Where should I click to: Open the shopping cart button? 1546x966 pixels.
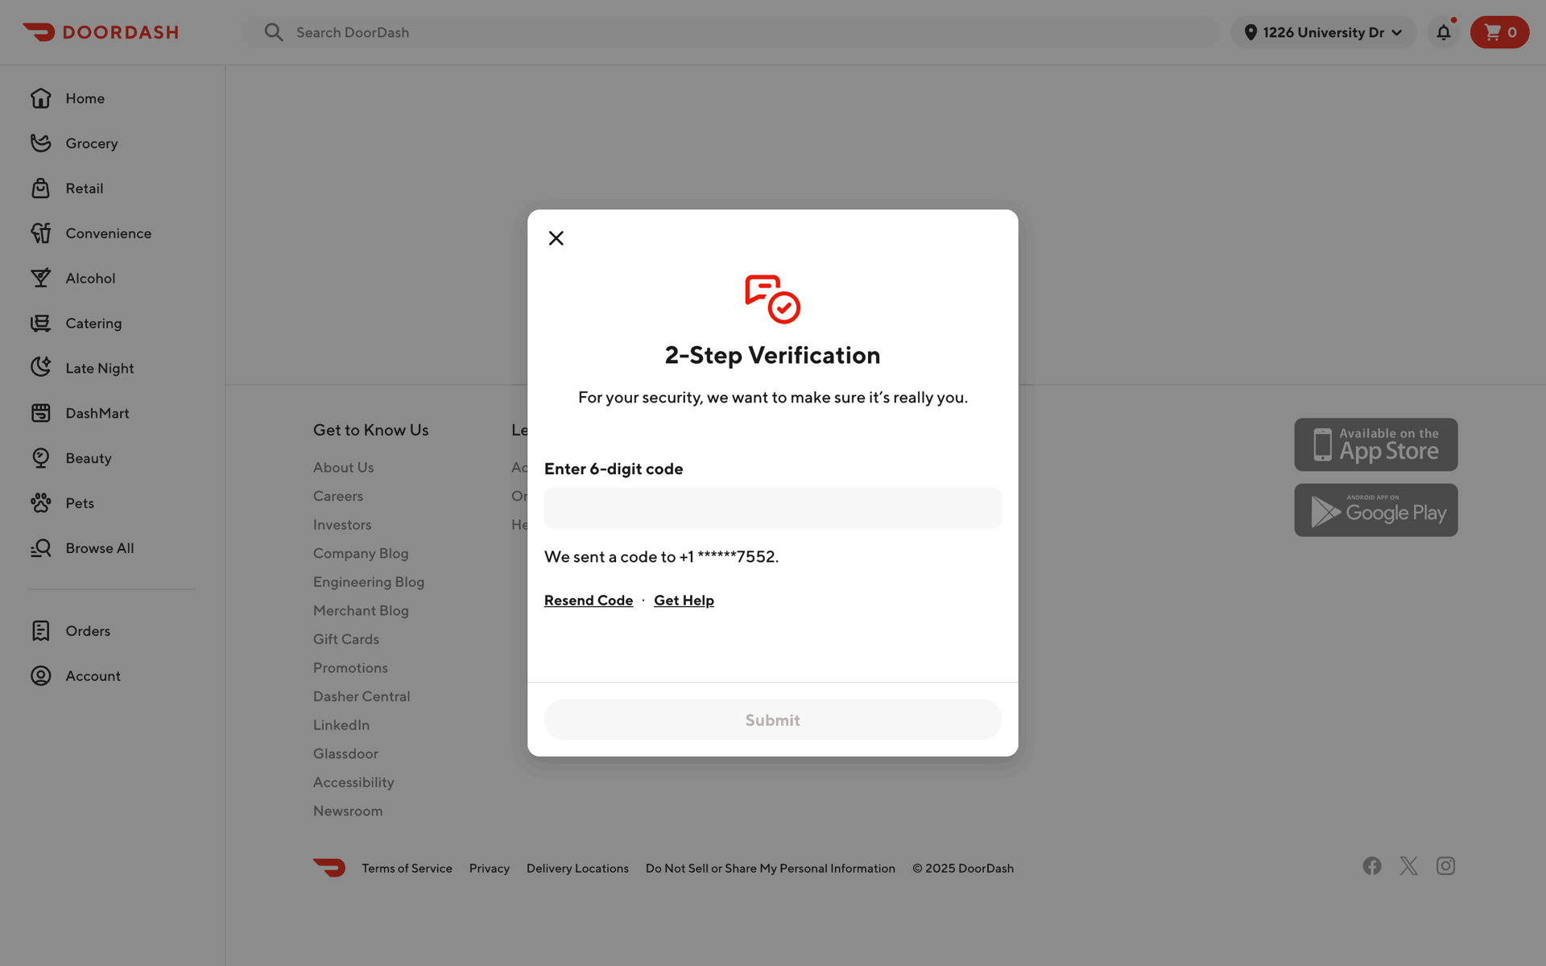click(1499, 32)
